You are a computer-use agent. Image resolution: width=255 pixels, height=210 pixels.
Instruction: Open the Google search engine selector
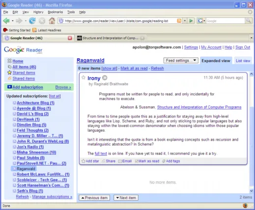(201, 21)
